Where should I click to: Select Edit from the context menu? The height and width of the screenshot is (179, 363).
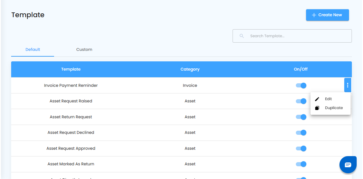[x=328, y=99]
